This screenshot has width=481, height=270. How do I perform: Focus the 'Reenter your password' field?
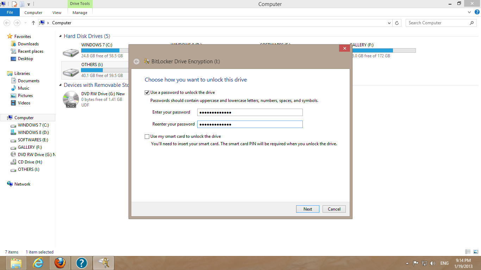[250, 124]
